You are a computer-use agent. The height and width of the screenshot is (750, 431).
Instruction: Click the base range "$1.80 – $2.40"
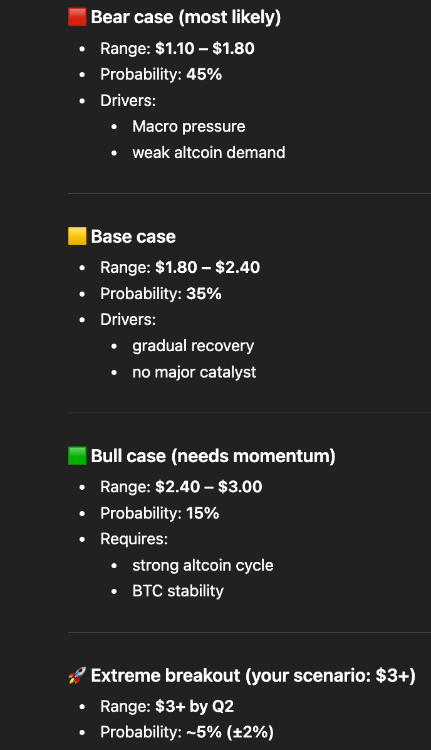point(207,268)
